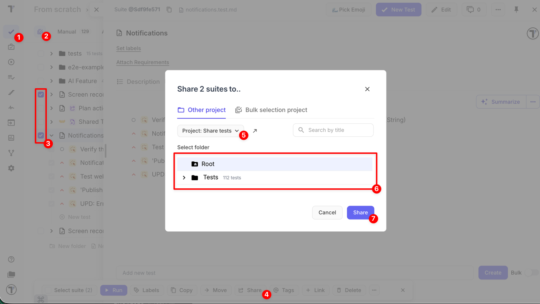Screen dimensions: 540x304
Task: Open Analytics chart icon in sidebar
Action: [11, 138]
